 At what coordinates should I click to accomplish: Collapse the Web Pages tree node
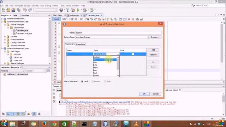[x=5, y=52]
